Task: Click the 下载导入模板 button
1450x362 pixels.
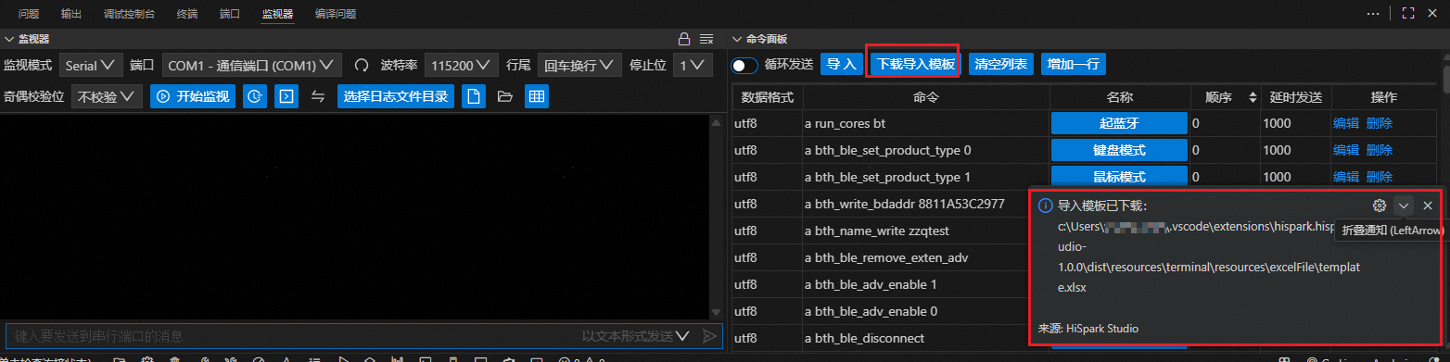Action: [915, 65]
